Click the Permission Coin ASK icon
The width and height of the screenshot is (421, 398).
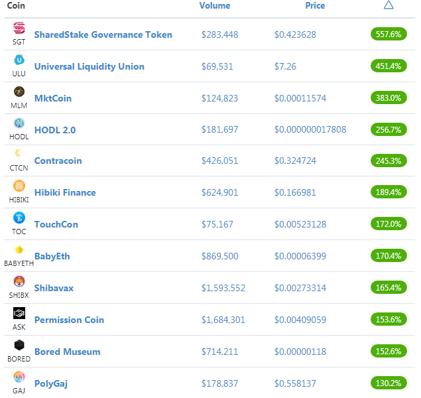19,313
